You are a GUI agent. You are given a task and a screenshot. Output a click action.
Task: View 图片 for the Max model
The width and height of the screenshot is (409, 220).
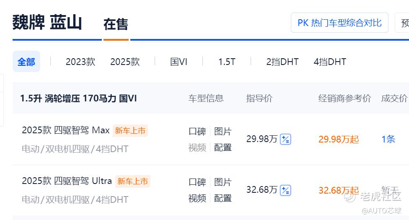coord(223,131)
